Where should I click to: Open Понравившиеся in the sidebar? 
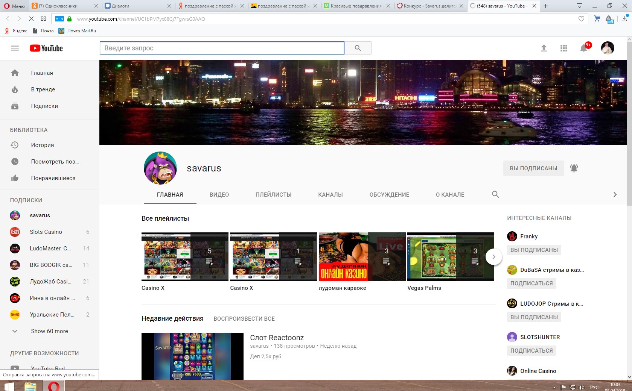(x=52, y=178)
